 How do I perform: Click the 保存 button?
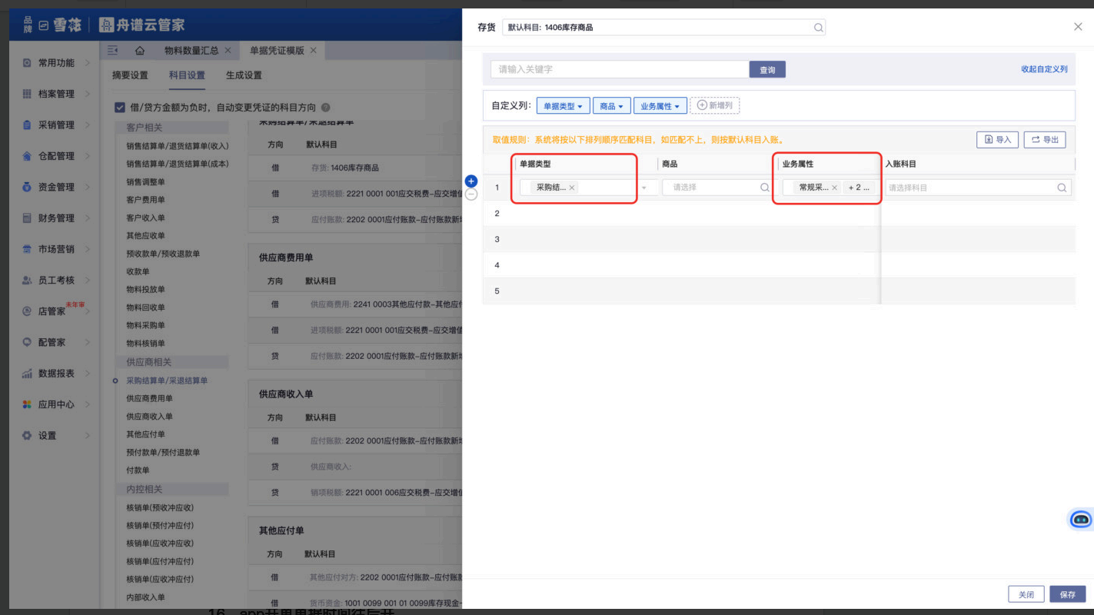1067,594
